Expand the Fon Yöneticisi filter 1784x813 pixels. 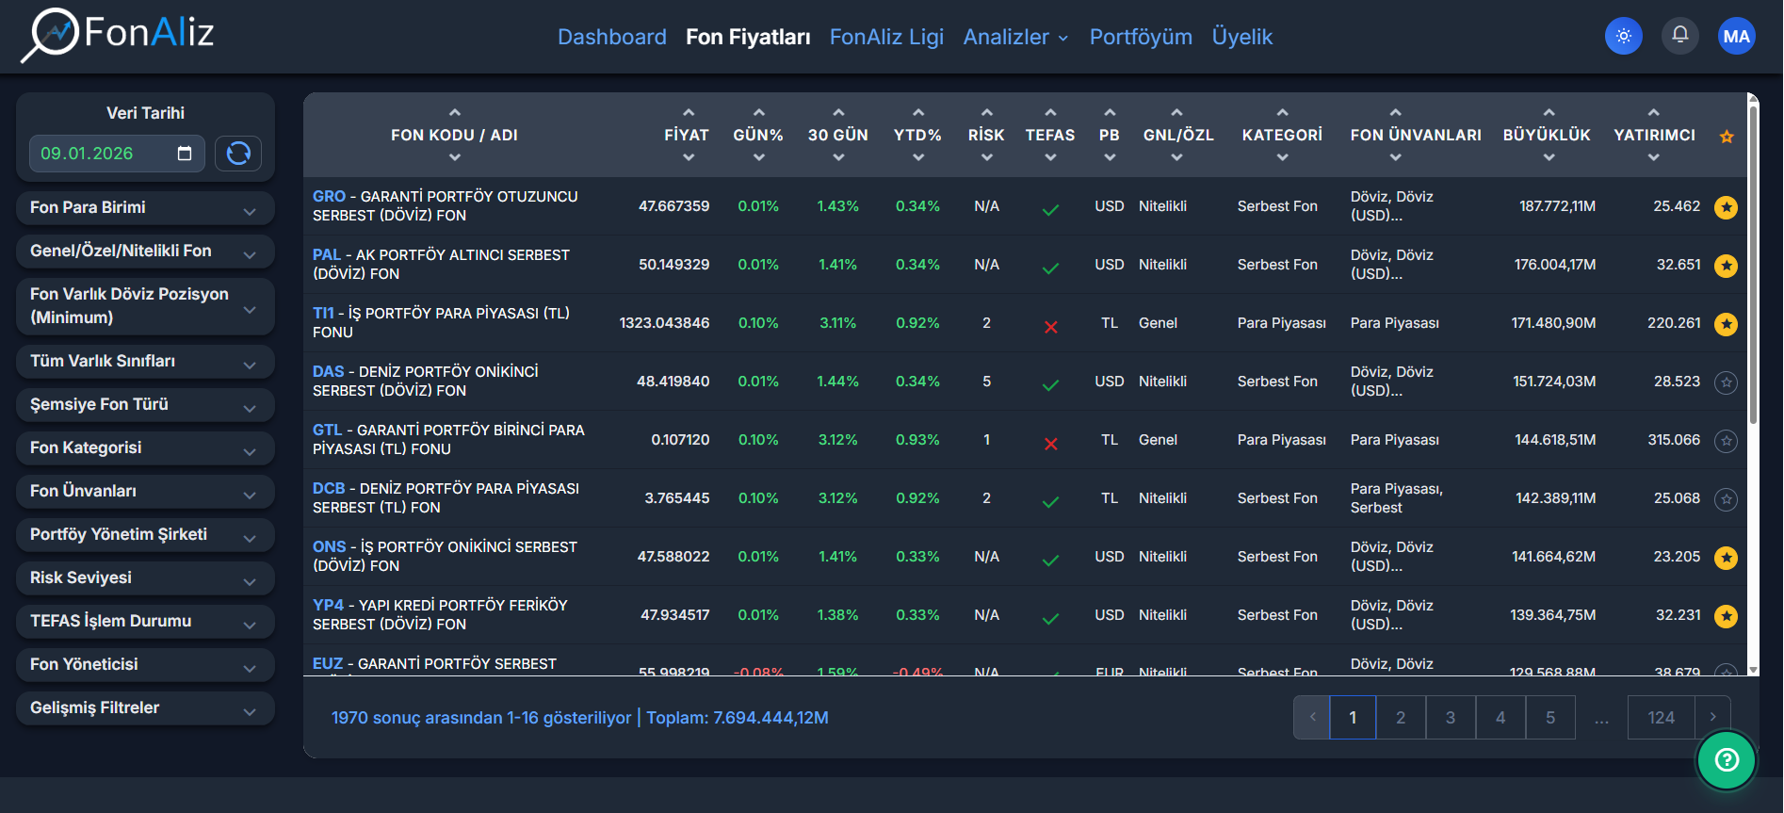tap(145, 665)
